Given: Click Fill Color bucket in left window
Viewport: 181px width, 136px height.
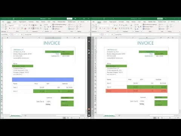Looking at the screenshot, I should [22, 28].
